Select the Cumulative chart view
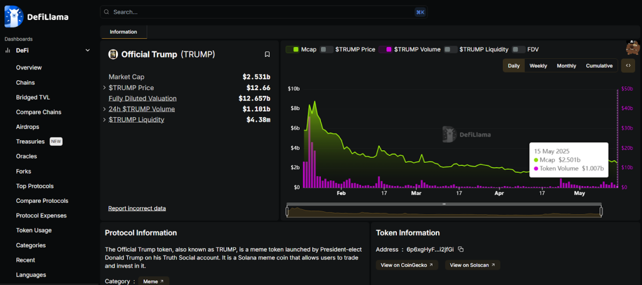The width and height of the screenshot is (642, 285). 599,66
